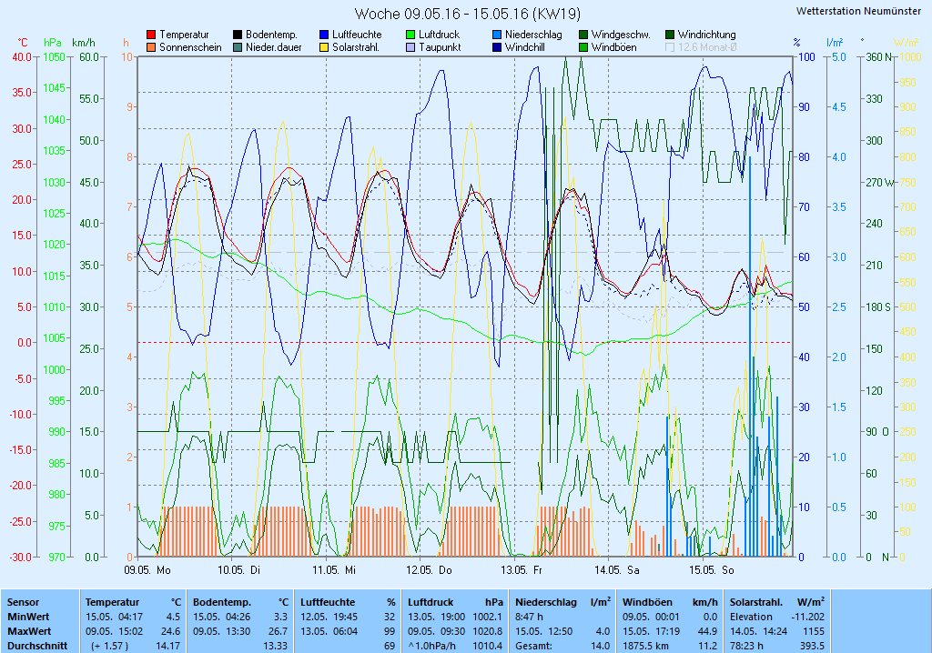This screenshot has width=932, height=653.
Task: Click the Temperatur minimum value 4.5
Action: [173, 617]
